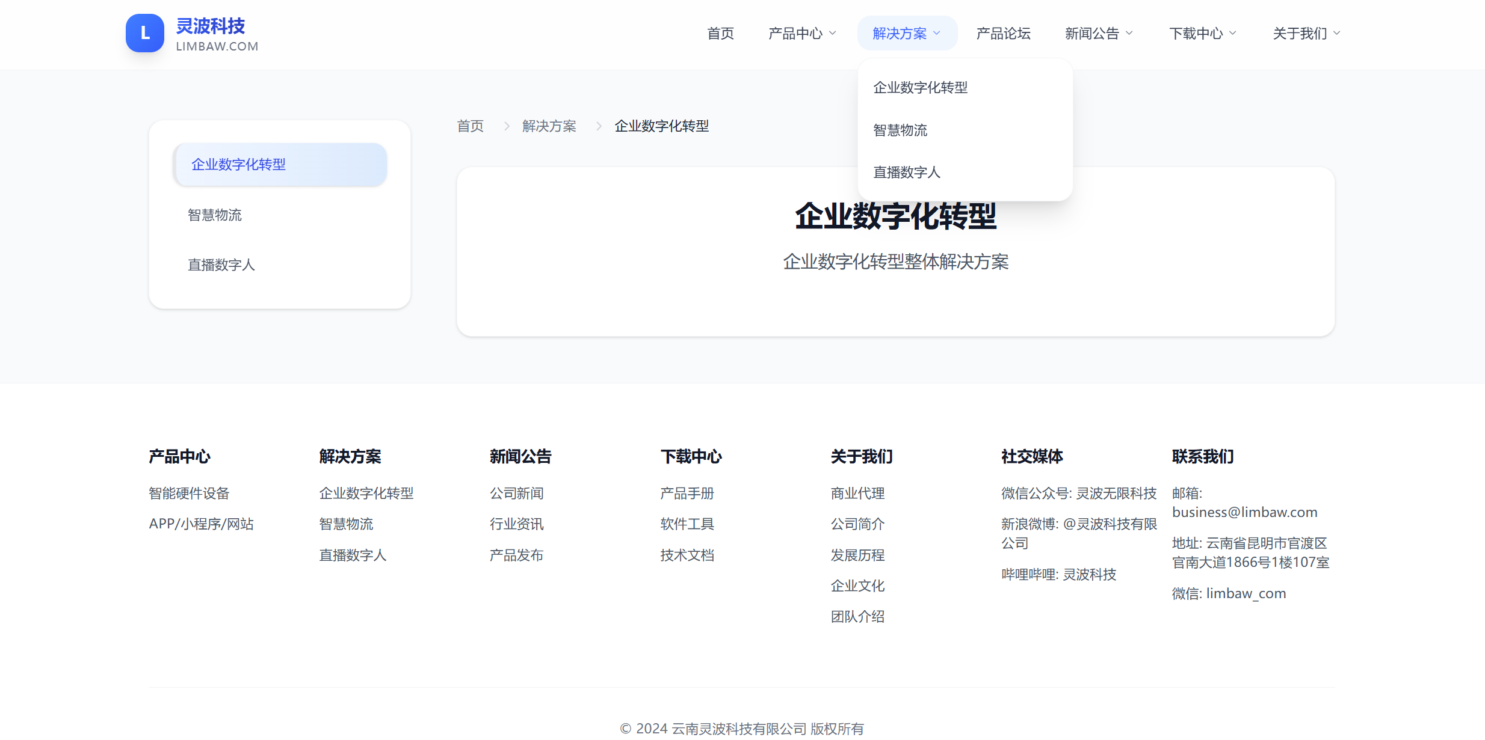
Task: Select 企业数字化转型 in dropdown menu
Action: pos(920,88)
